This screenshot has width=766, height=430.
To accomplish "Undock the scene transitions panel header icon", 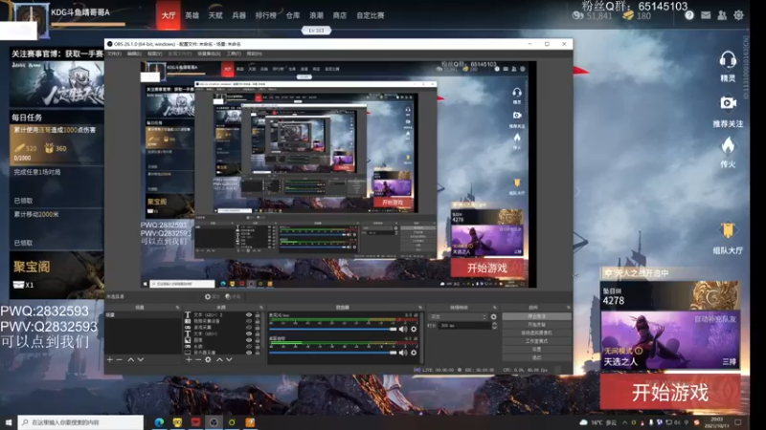I will [494, 308].
